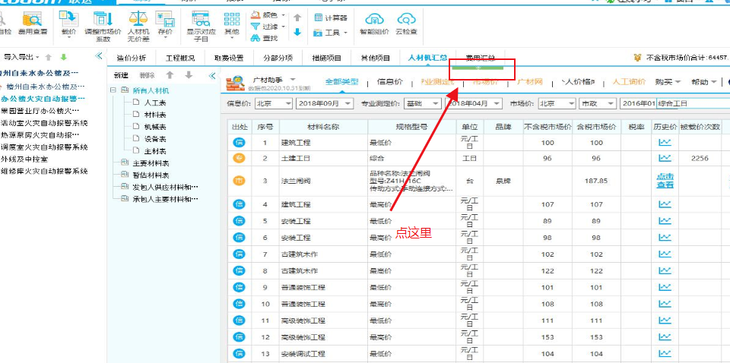730x363 pixels.
Task: Open history price chart for 安装调试工程
Action: pos(665,353)
